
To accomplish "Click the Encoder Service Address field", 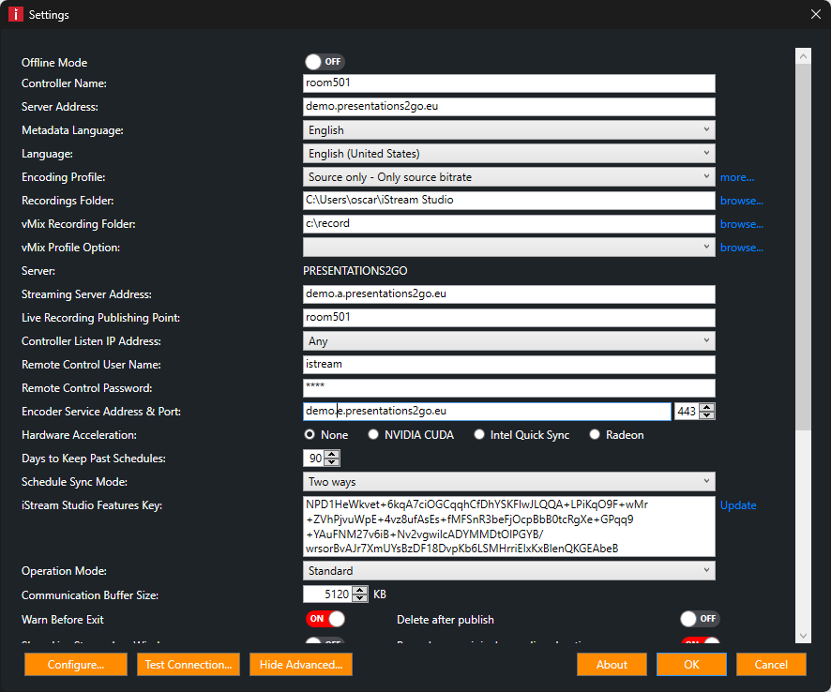I will [x=487, y=412].
